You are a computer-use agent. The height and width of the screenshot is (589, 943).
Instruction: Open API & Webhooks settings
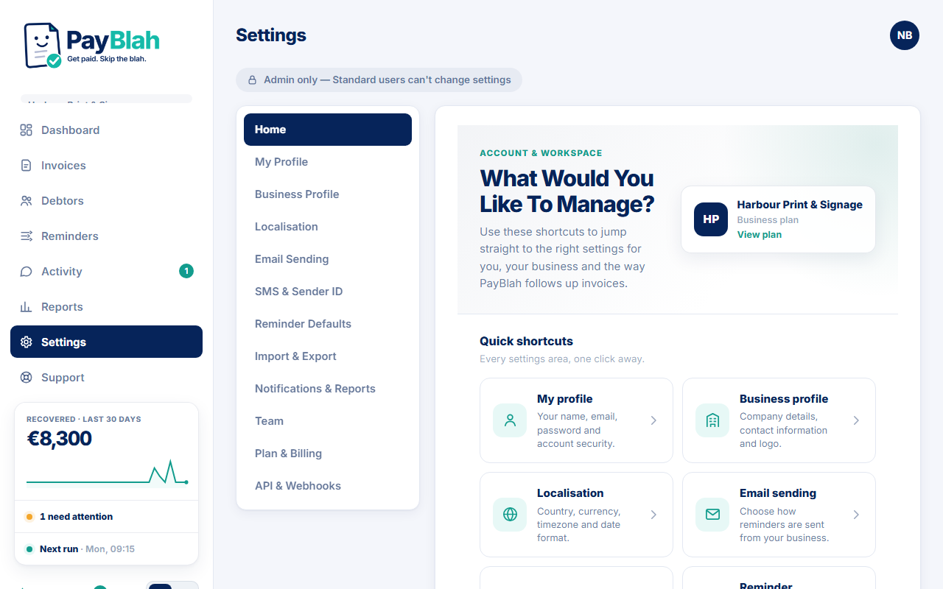[328, 486]
